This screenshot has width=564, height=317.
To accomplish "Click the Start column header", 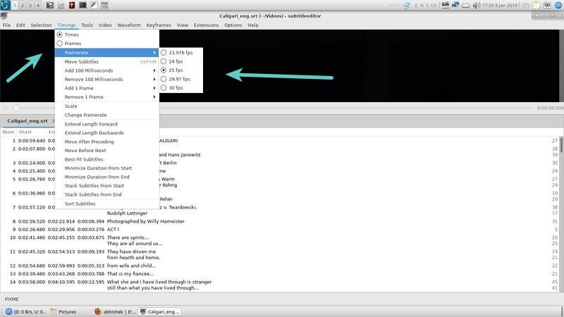I will click(25, 132).
